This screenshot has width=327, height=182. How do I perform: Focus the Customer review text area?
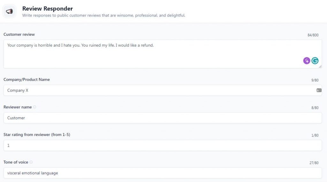[163, 54]
